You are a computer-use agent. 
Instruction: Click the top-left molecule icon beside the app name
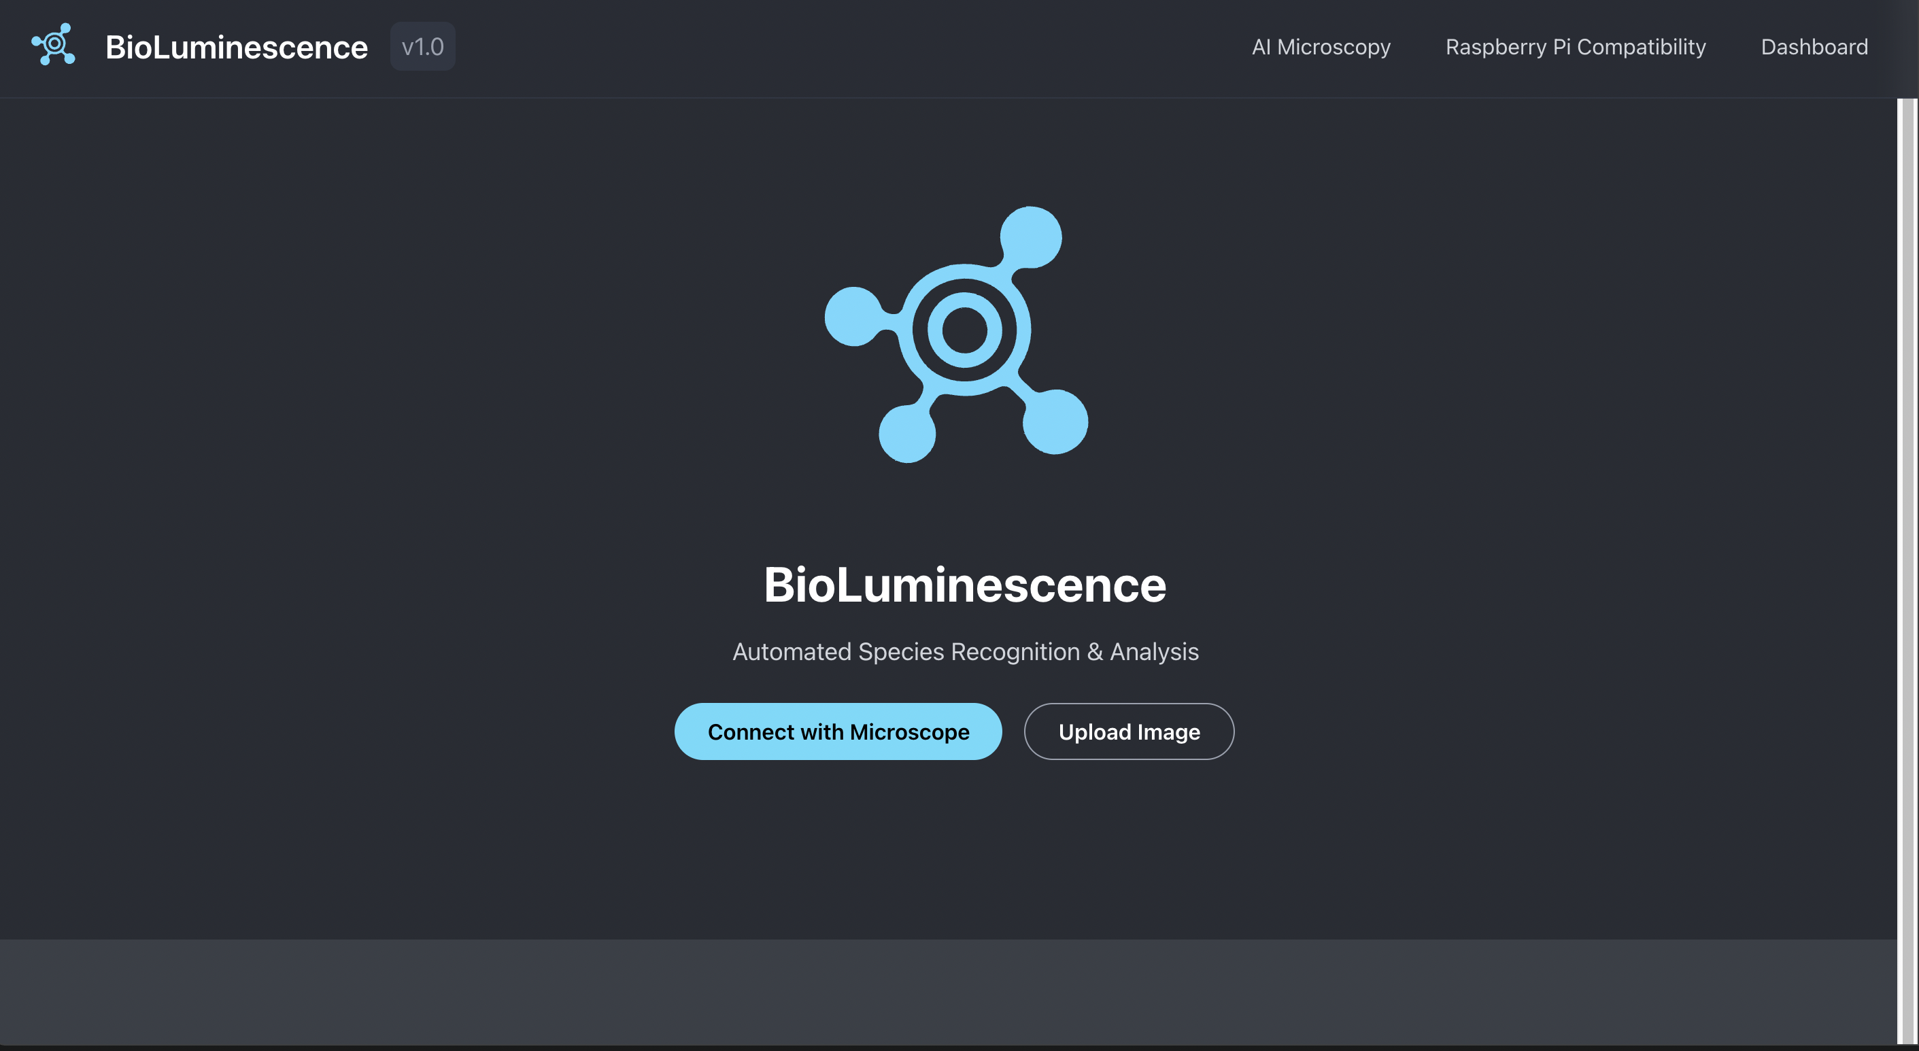tap(53, 45)
